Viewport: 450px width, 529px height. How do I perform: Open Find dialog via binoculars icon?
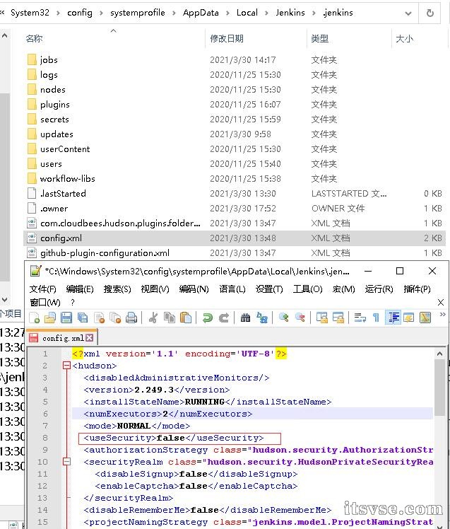tap(245, 318)
